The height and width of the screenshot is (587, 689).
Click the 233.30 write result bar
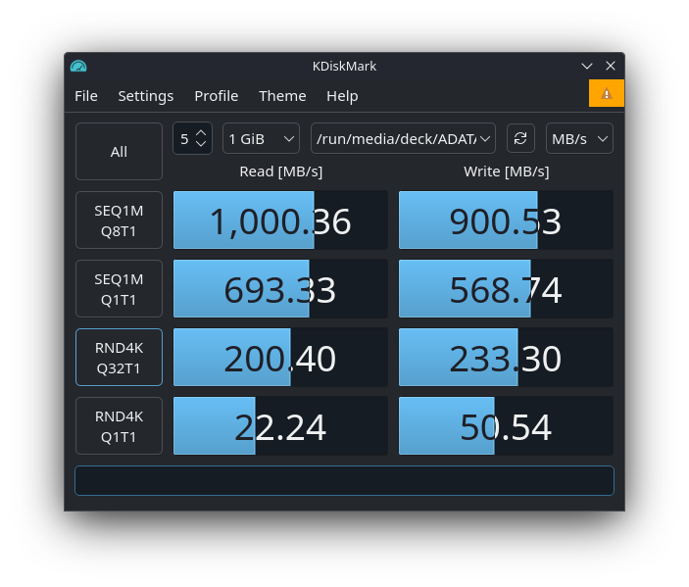(x=506, y=358)
